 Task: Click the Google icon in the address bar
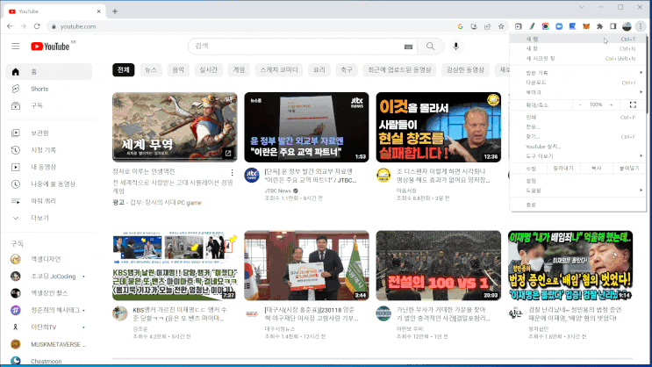click(461, 26)
